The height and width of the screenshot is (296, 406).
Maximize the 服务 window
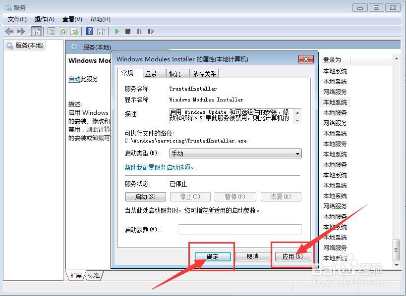coord(376,8)
